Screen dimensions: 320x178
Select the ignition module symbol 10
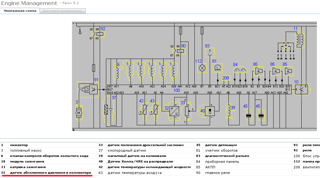click(302, 89)
